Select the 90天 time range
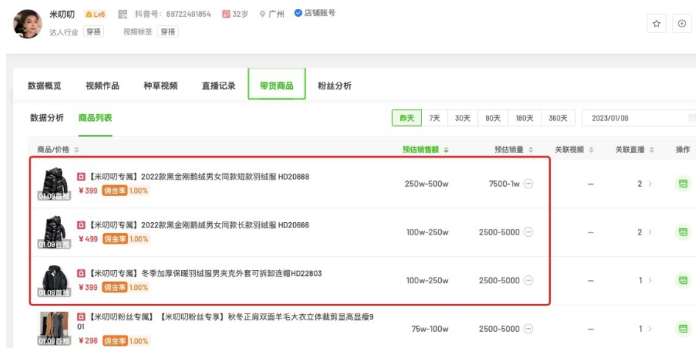The height and width of the screenshot is (348, 696). pyautogui.click(x=493, y=118)
